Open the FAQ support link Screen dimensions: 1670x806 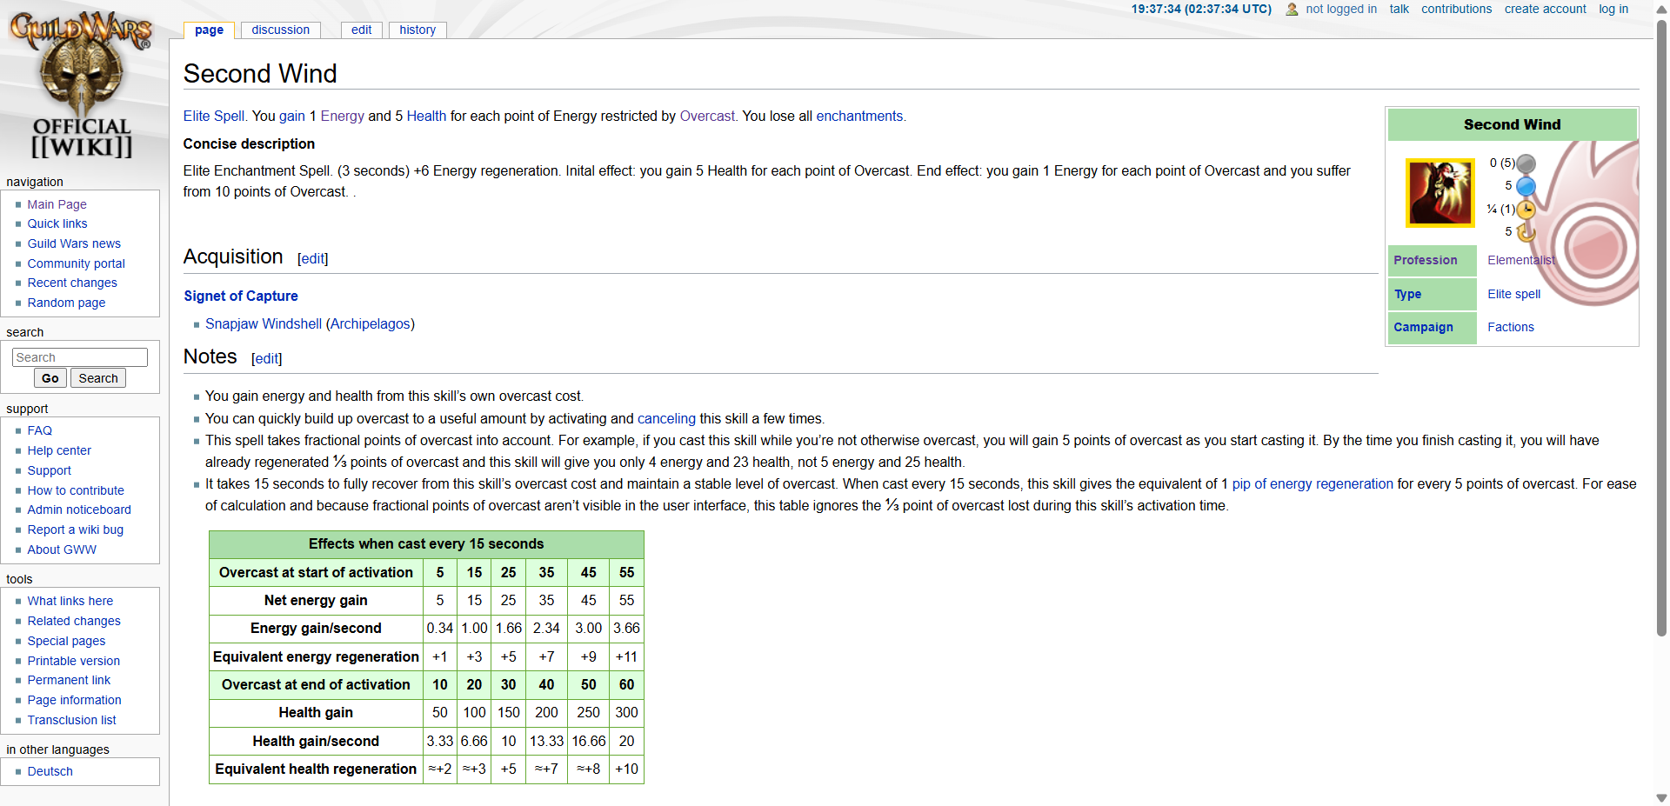tap(39, 430)
